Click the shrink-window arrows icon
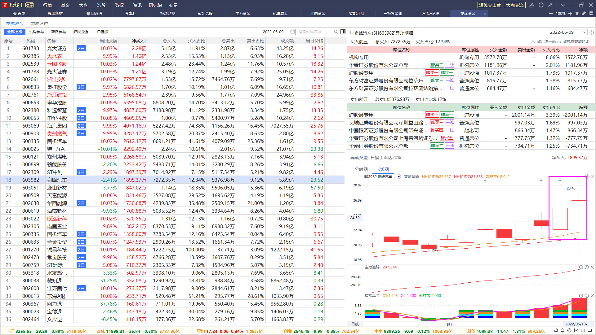596x335 pixels. coord(550,5)
